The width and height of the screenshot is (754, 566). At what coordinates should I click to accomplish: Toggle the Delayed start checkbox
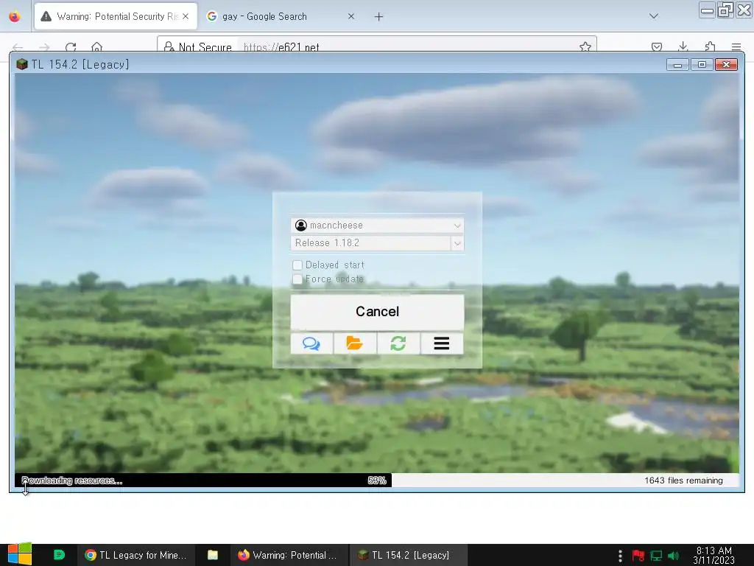(297, 265)
